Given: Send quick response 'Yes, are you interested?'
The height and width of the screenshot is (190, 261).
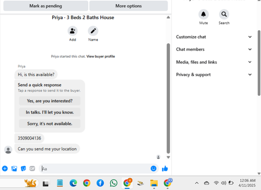Looking at the screenshot, I should [x=50, y=101].
